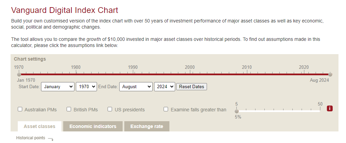Open the Exchange rate tab
The image size is (346, 143).
click(147, 127)
